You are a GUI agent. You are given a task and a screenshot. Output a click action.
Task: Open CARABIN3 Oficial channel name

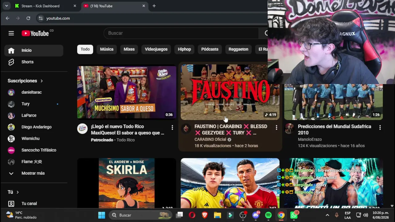tap(210, 139)
